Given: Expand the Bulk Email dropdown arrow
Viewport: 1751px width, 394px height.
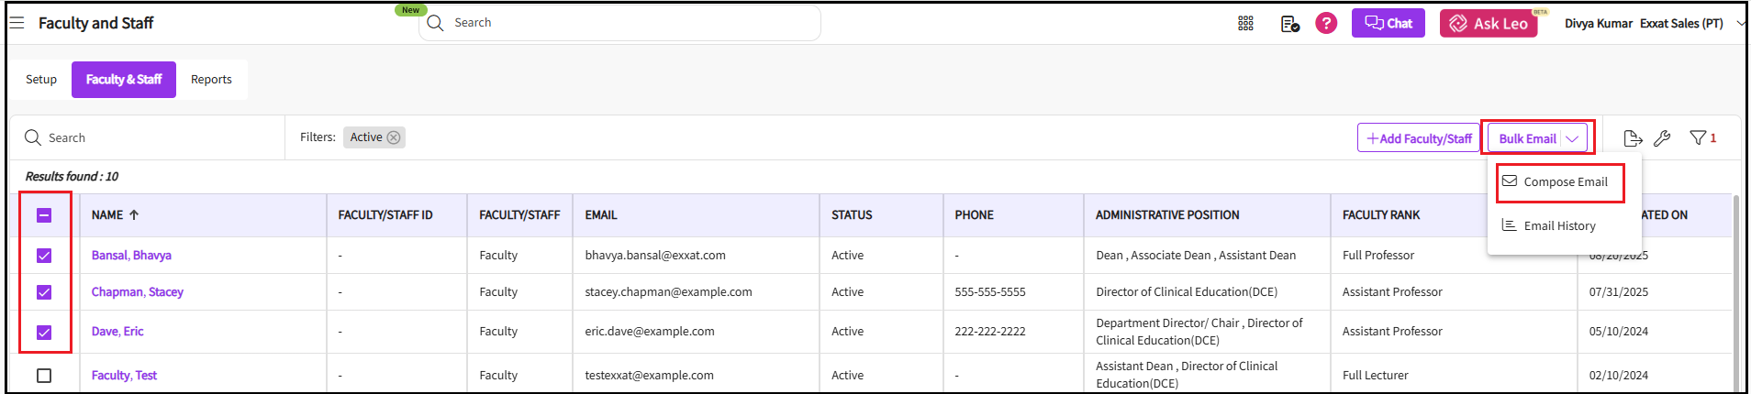Looking at the screenshot, I should click(x=1572, y=139).
